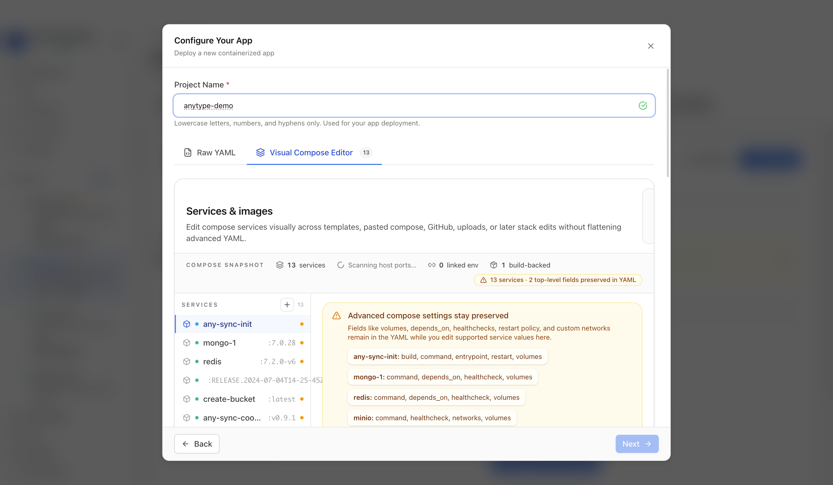
Task: Click the green validation checkmark icon
Action: click(x=643, y=106)
